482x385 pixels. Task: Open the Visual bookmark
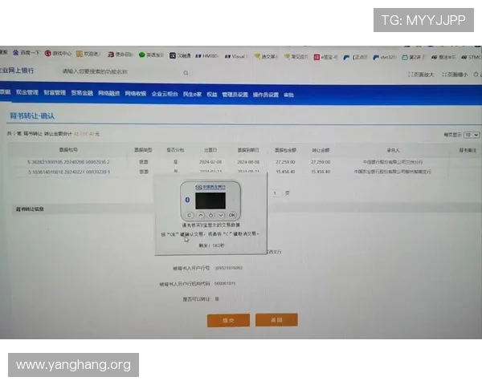(x=235, y=56)
